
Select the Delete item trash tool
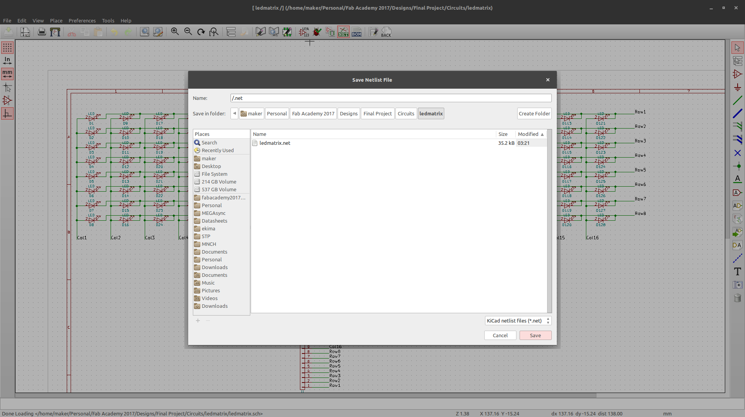(738, 298)
